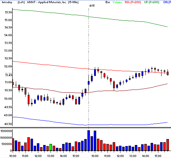
Task: Click the tallest blue volume bar at 4/15 open
Action: pyautogui.click(x=89, y=140)
